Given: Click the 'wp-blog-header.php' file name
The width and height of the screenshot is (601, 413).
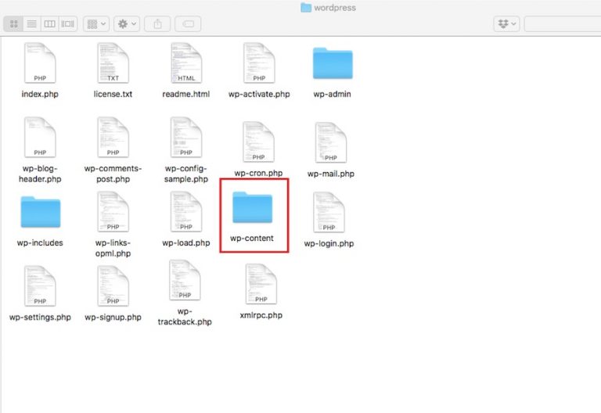Looking at the screenshot, I should point(40,174).
